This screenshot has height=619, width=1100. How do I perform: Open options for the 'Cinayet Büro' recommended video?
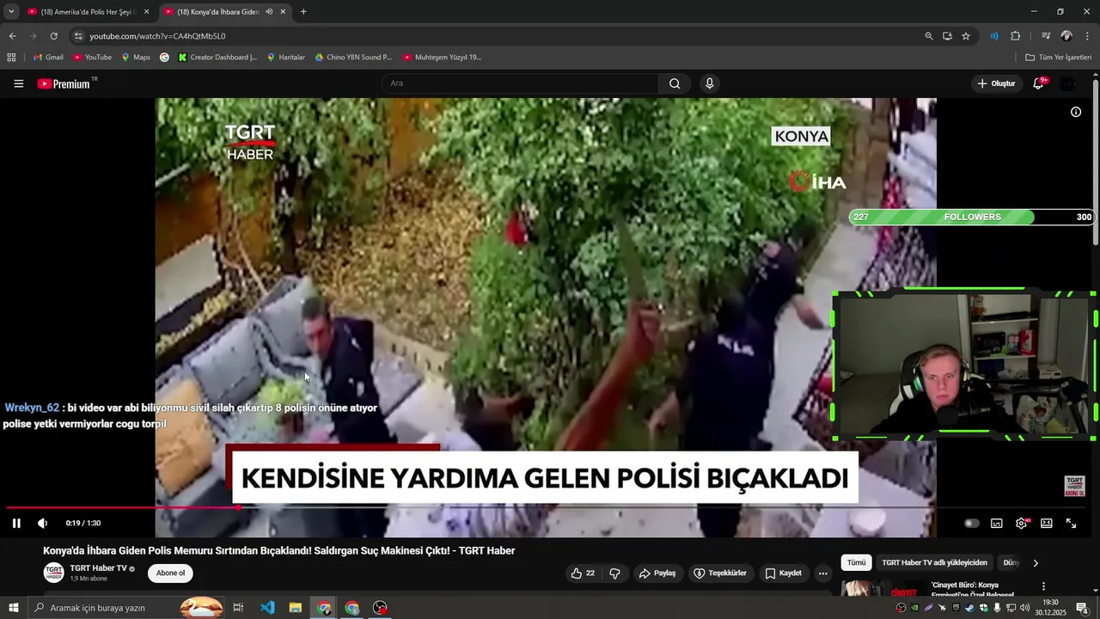pyautogui.click(x=1044, y=587)
